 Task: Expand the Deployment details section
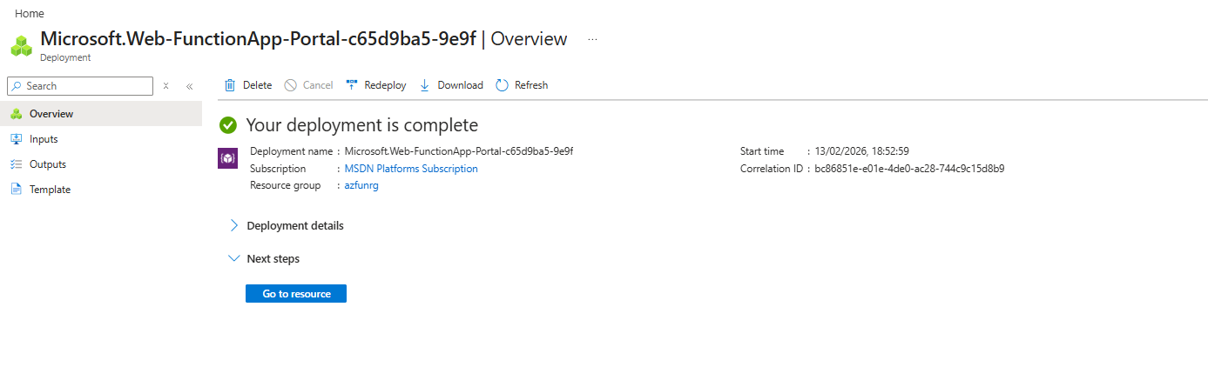pyautogui.click(x=294, y=225)
